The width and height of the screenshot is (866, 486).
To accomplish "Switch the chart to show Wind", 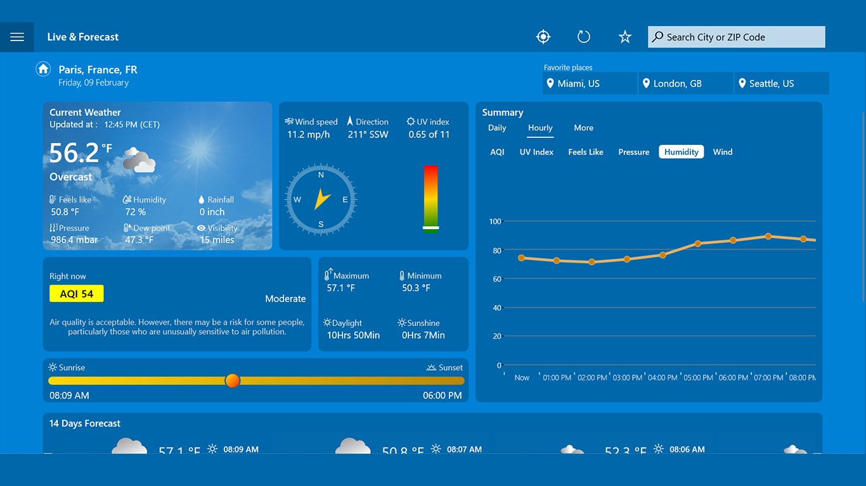I will coord(722,152).
